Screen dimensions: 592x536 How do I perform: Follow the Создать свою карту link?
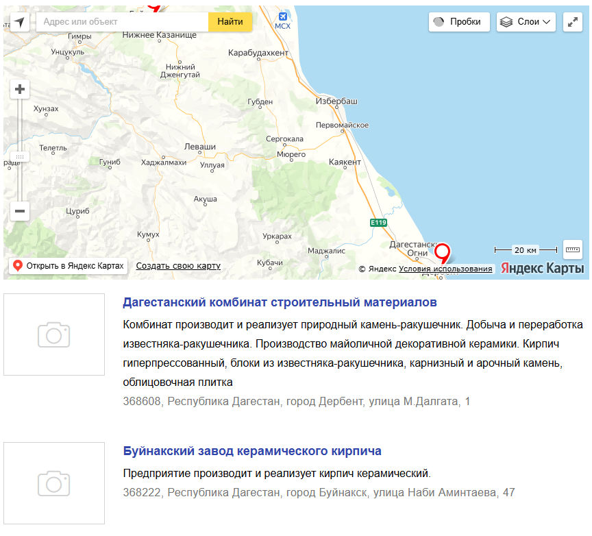pyautogui.click(x=178, y=266)
